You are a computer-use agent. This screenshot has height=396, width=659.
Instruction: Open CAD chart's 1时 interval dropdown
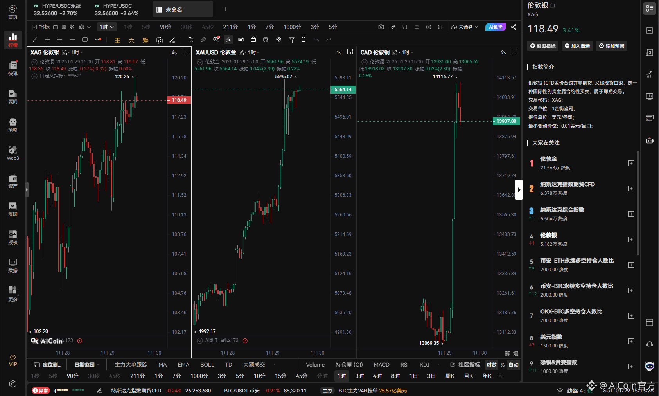(407, 52)
